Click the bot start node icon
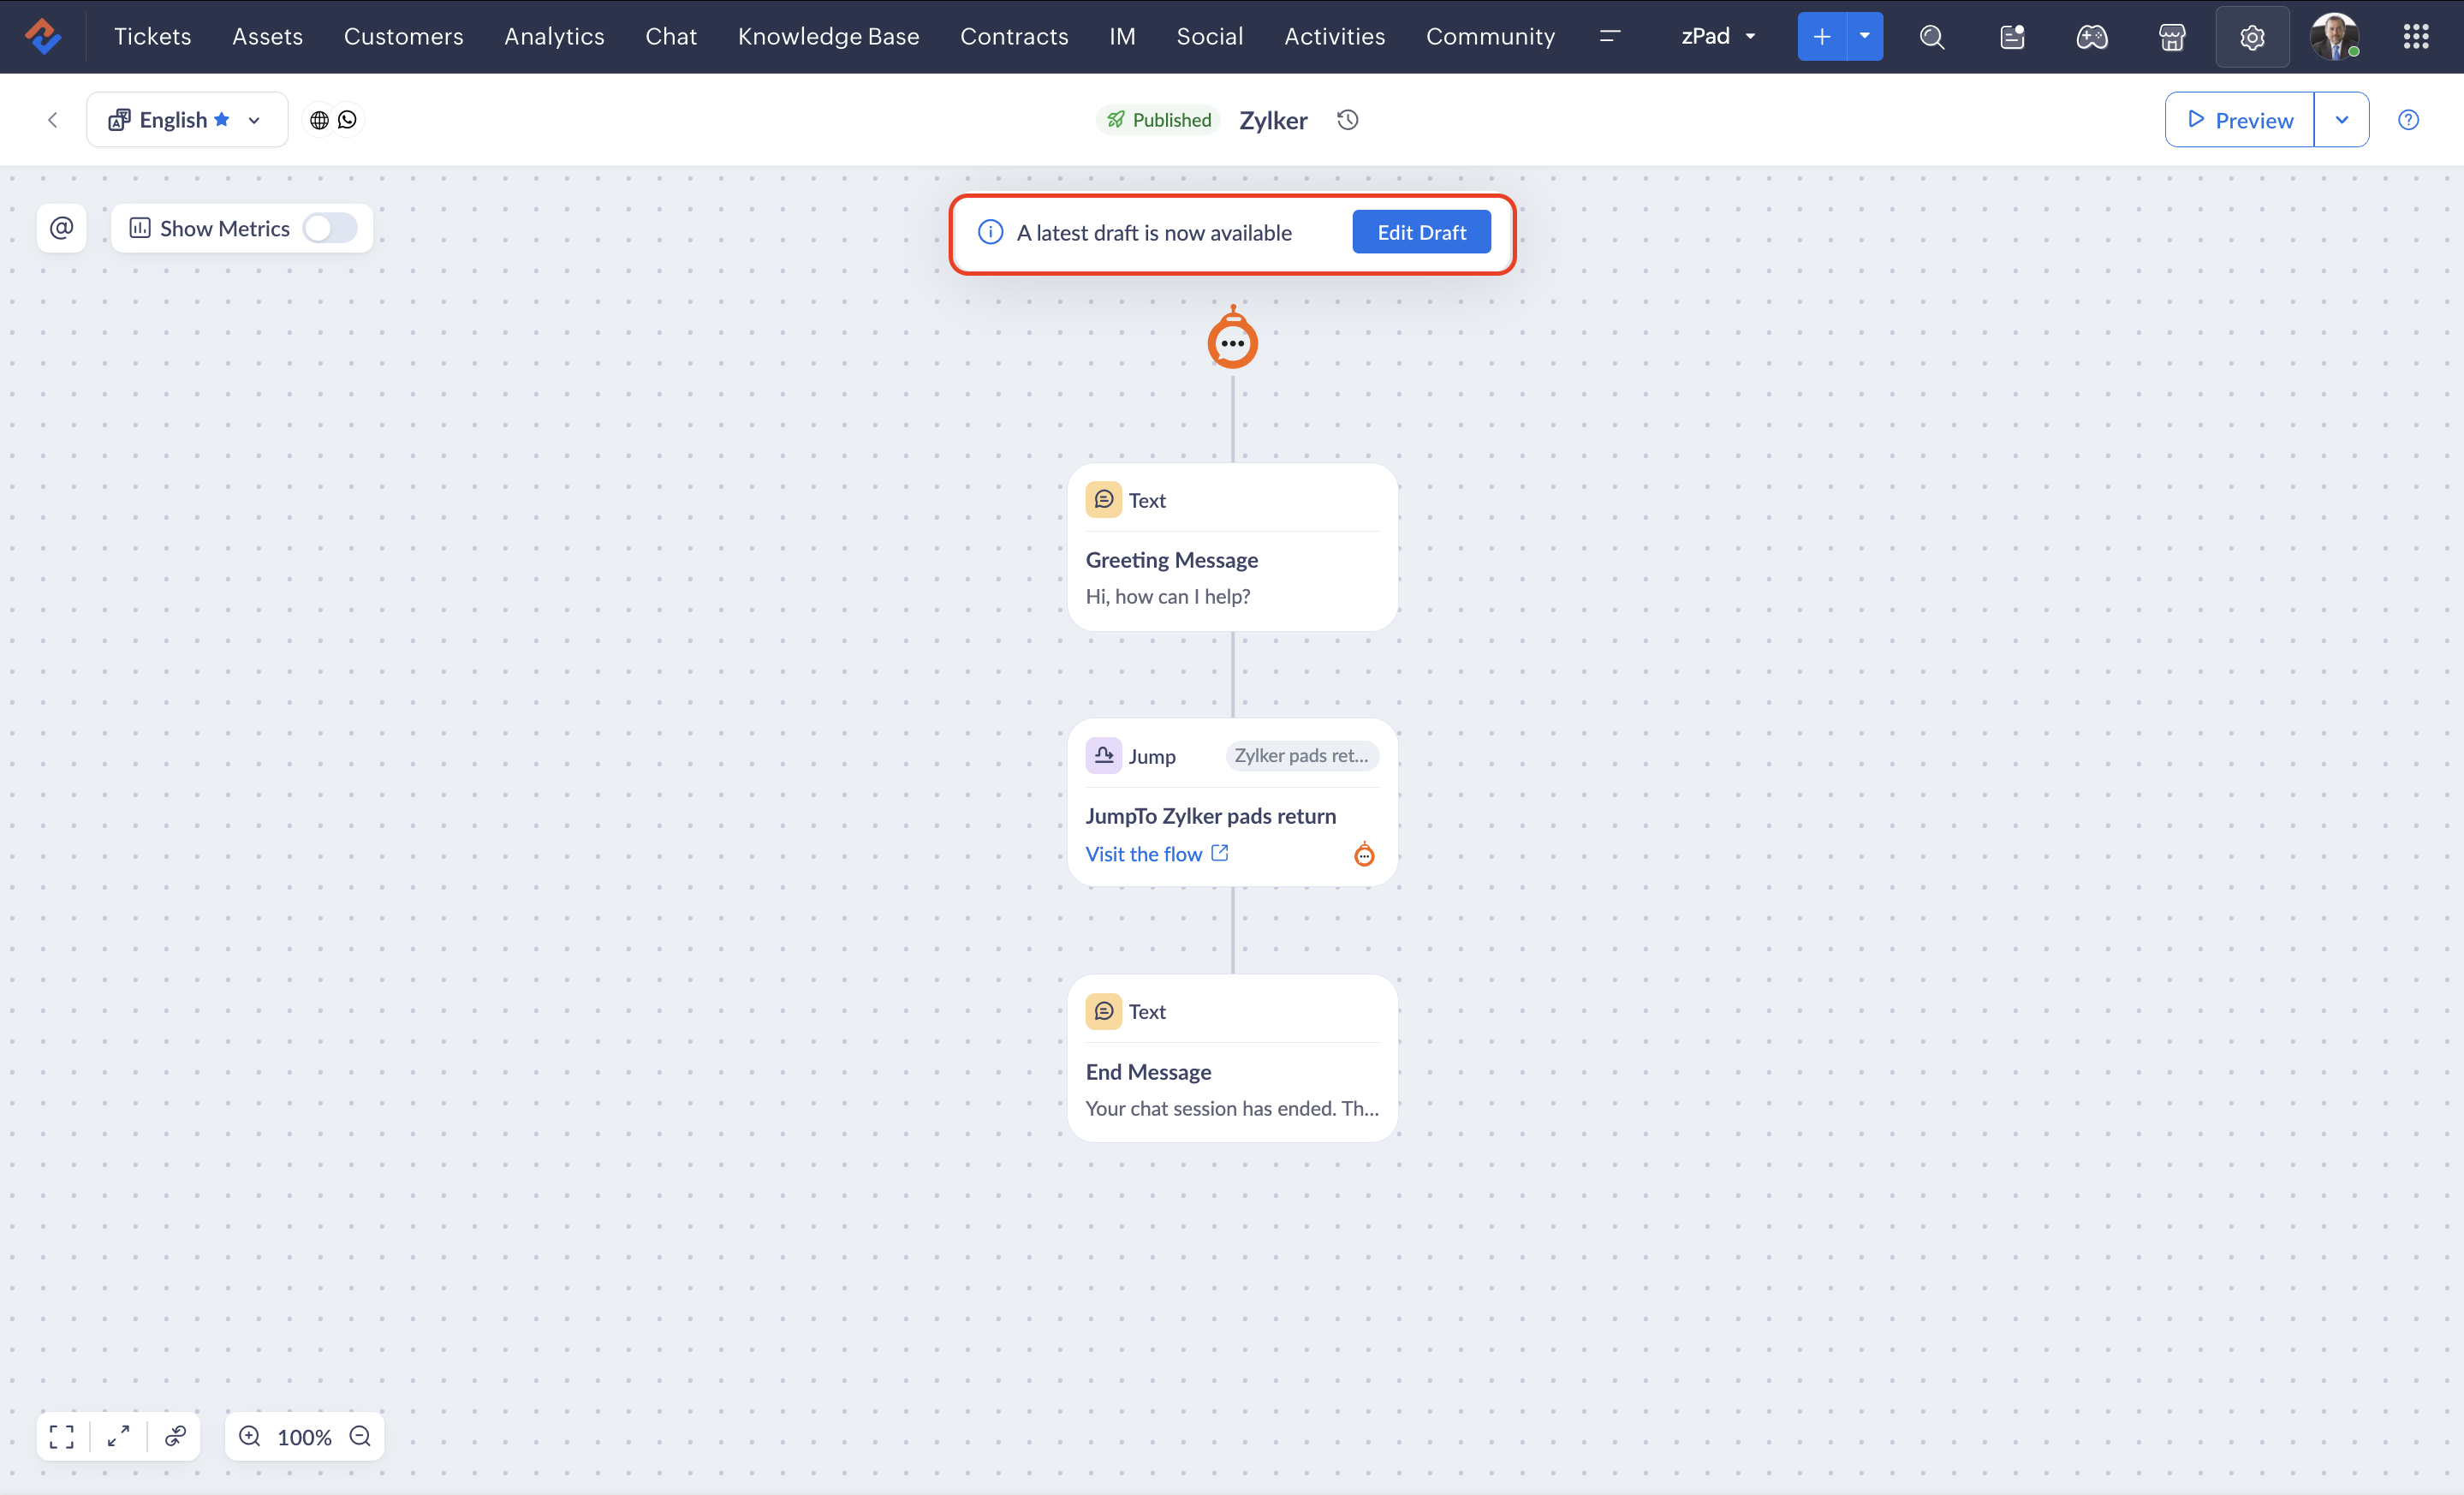The width and height of the screenshot is (2464, 1495). tap(1232, 341)
